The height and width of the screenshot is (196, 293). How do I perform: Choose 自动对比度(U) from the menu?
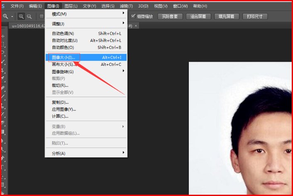click(x=86, y=41)
